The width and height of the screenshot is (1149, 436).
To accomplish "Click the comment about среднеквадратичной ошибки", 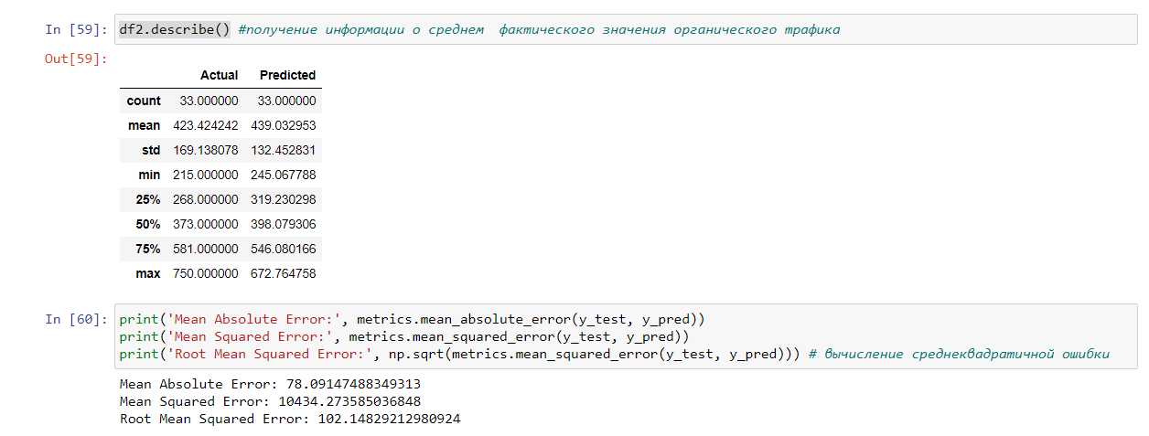I will (x=960, y=354).
